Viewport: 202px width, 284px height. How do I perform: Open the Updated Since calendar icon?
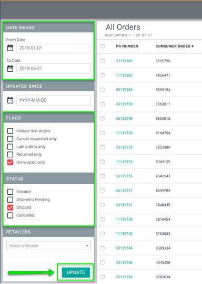(10, 100)
